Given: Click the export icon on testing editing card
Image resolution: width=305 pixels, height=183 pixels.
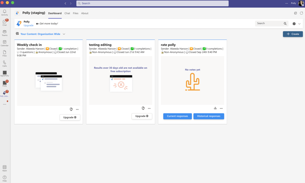Looking at the screenshot, I should coord(143,108).
